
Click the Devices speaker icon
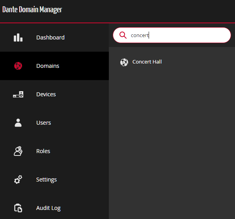(18, 94)
